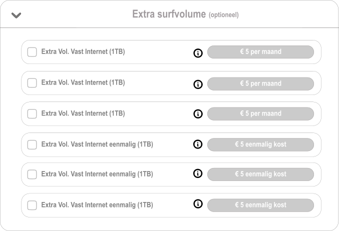Select the last € 5 eenmalig kost button

coord(260,205)
